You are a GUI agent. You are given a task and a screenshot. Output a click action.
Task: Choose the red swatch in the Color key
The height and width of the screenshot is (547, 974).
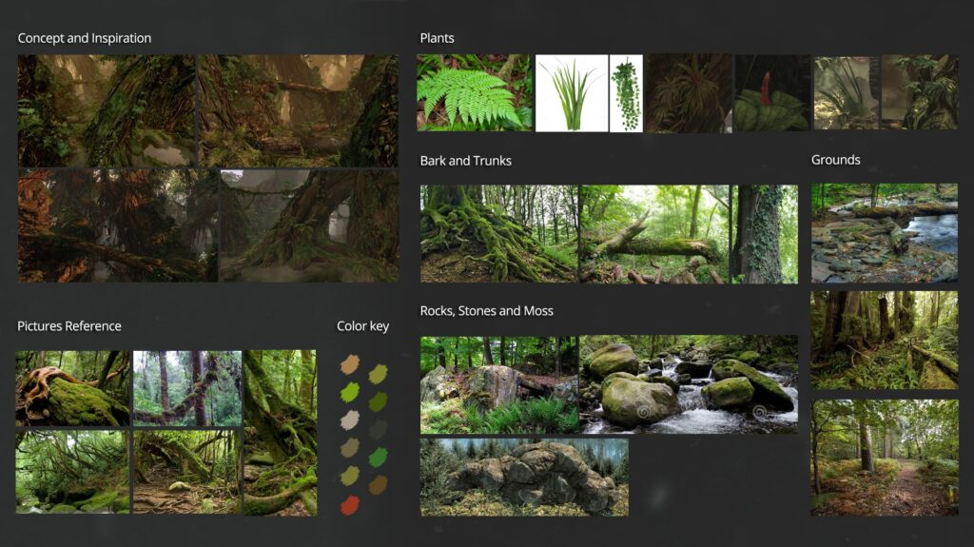point(350,505)
